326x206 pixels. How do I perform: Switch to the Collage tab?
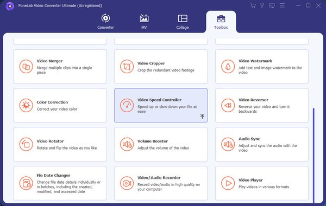coord(183,22)
